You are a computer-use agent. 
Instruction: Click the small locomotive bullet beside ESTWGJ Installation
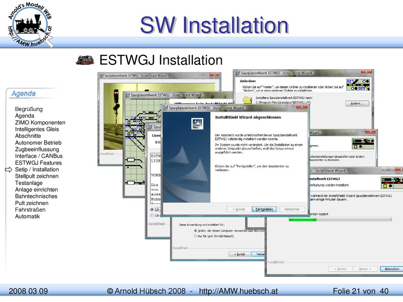pos(85,60)
